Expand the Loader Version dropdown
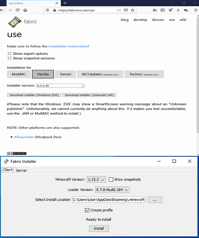 pyautogui.click(x=112, y=190)
